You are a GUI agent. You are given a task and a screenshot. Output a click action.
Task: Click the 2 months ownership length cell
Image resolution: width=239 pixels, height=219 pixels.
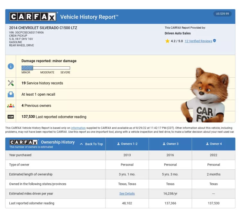[214, 174]
